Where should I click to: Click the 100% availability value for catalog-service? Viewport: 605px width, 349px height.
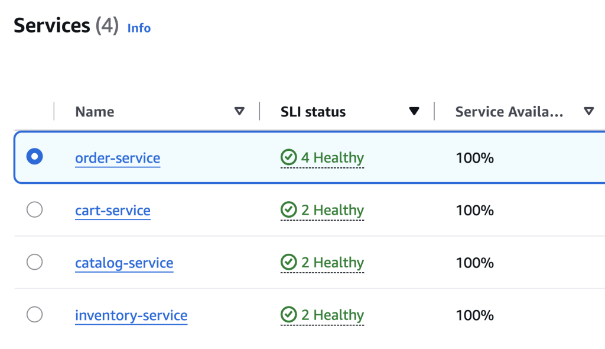pos(474,263)
